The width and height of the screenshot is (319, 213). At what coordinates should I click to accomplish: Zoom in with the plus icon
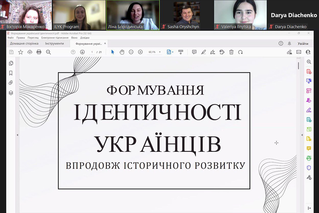(140, 52)
